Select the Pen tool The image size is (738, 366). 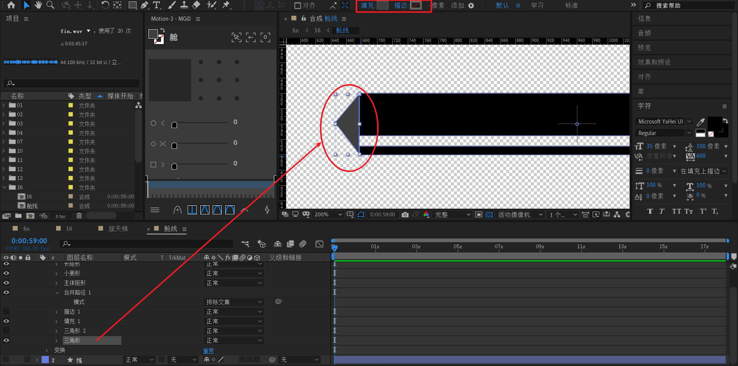coord(145,5)
